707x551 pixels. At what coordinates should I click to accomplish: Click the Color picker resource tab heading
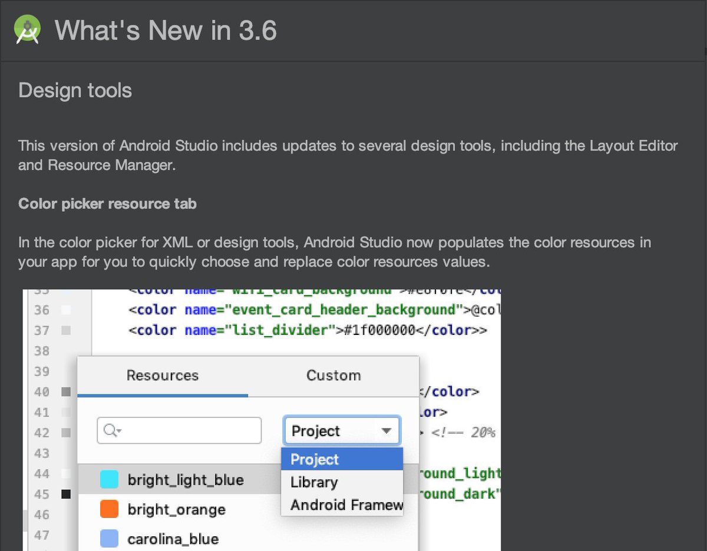107,204
